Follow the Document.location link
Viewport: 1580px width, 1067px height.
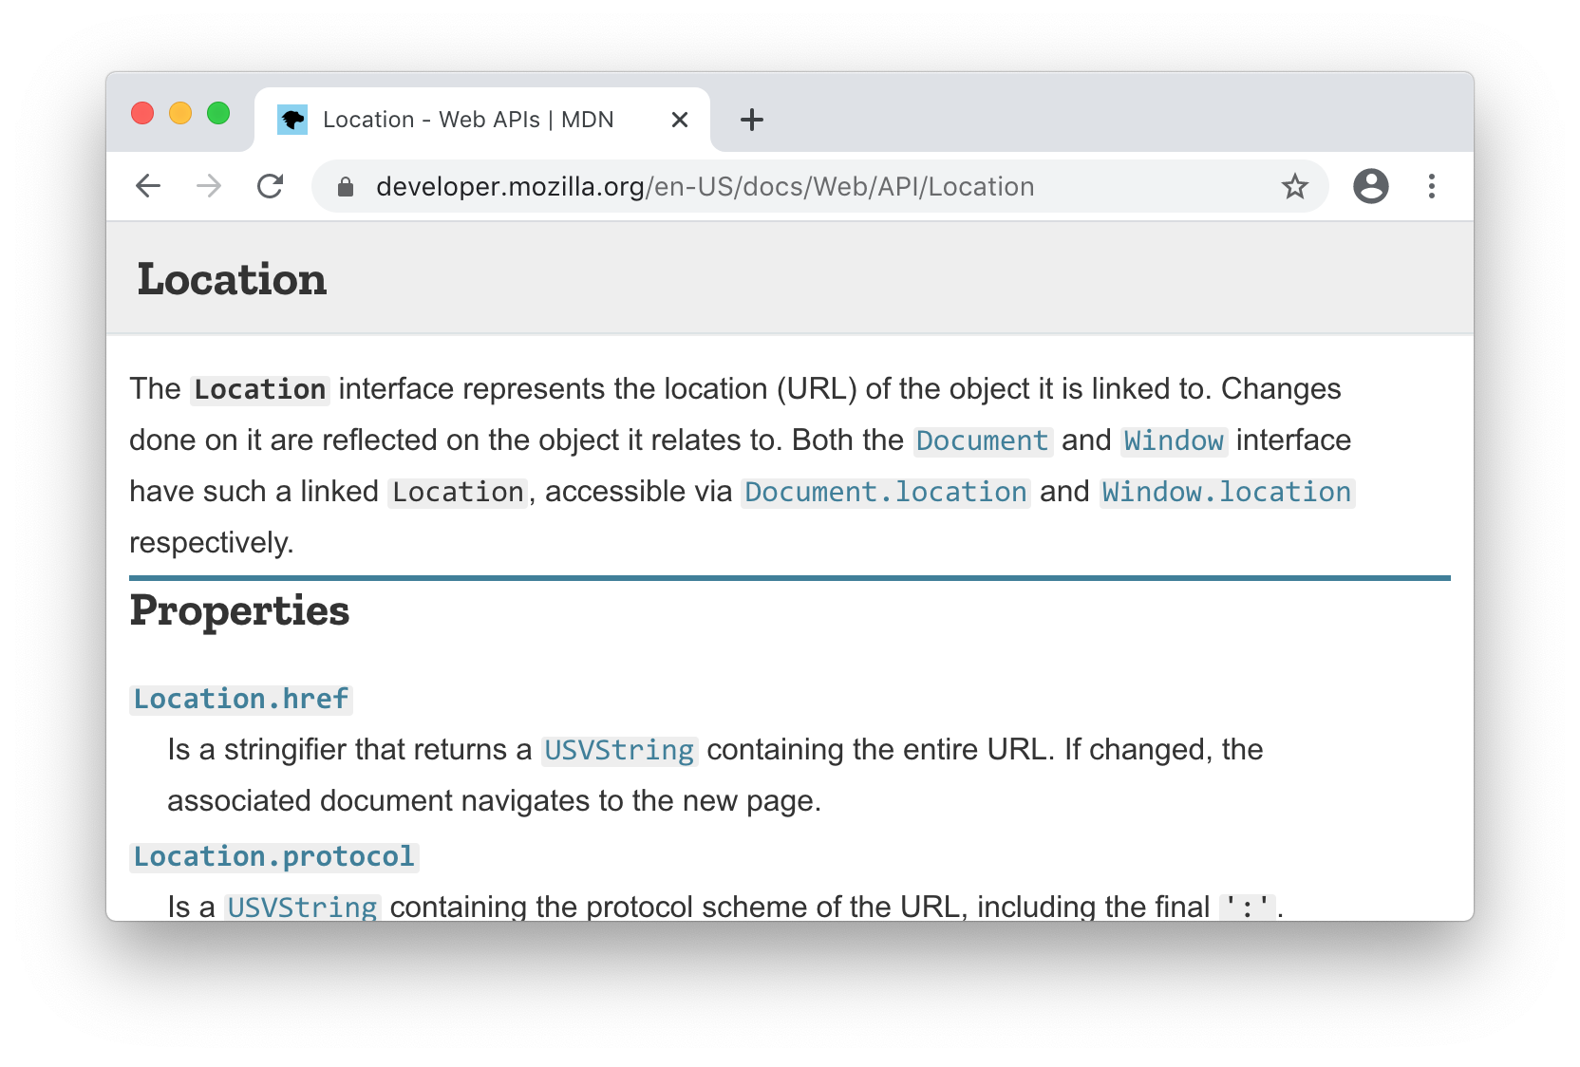point(885,492)
